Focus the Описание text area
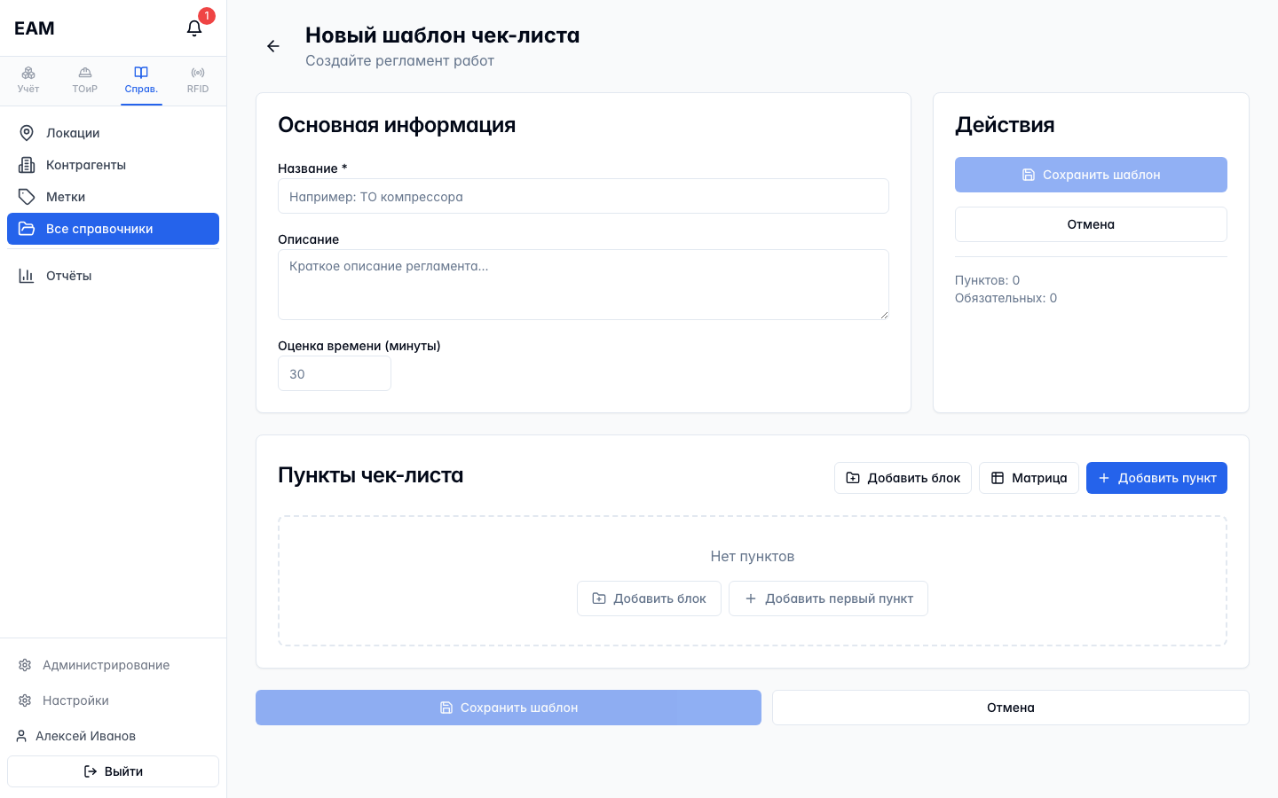The height and width of the screenshot is (798, 1278). point(583,285)
